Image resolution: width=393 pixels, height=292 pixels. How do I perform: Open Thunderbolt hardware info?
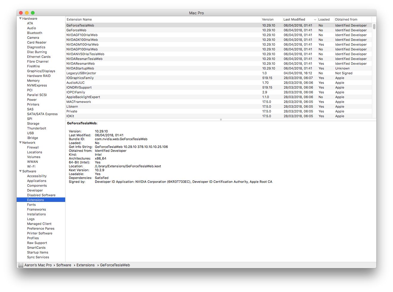coord(37,128)
